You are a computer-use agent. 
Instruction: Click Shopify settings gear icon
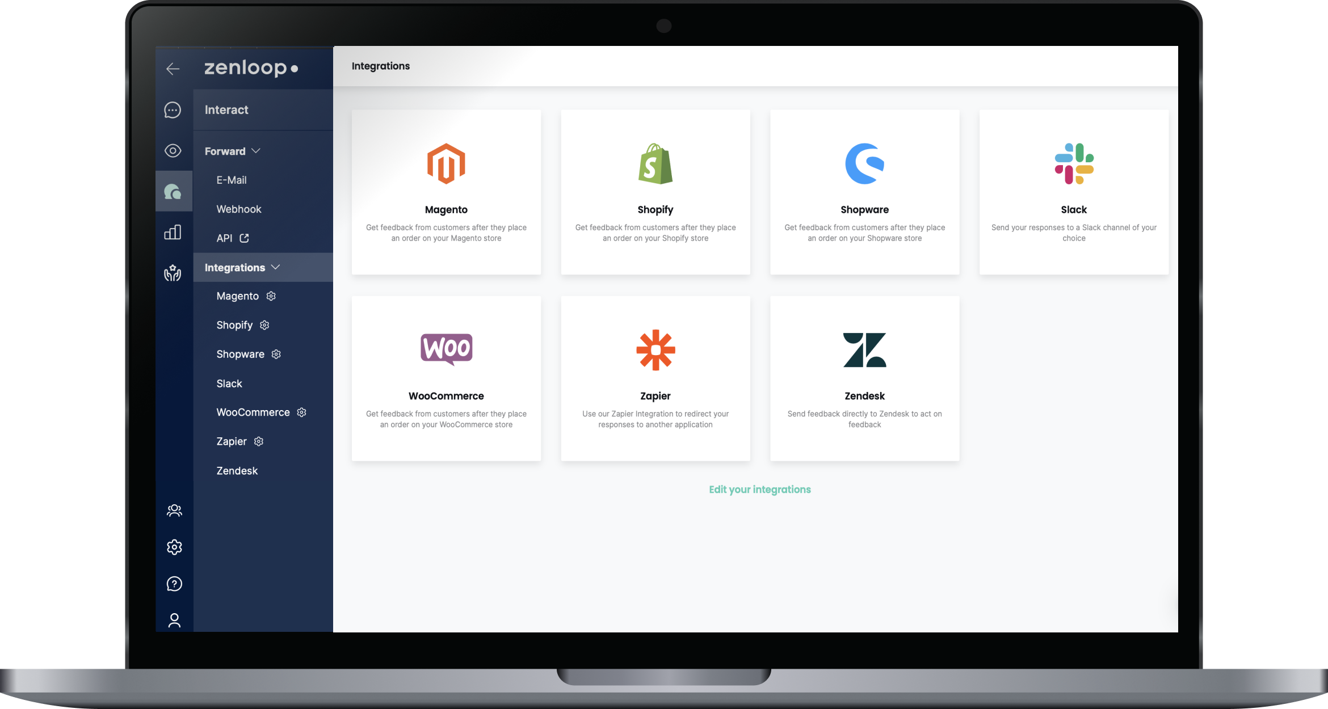(x=265, y=324)
